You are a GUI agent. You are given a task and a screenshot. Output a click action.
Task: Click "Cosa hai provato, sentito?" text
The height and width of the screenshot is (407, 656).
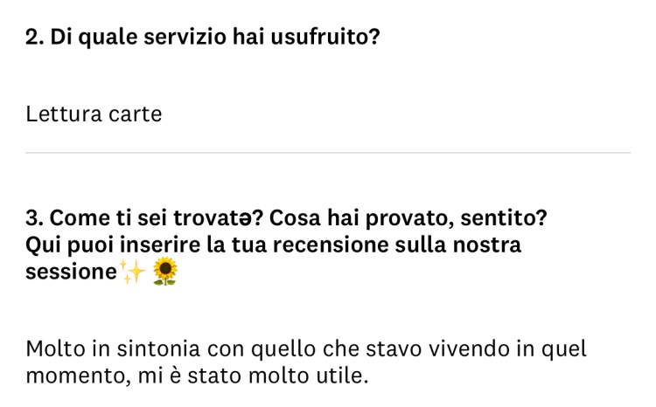(412, 217)
